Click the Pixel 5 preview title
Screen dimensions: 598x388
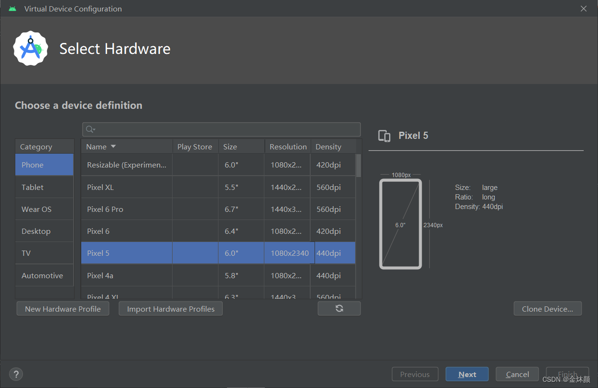[x=413, y=136]
